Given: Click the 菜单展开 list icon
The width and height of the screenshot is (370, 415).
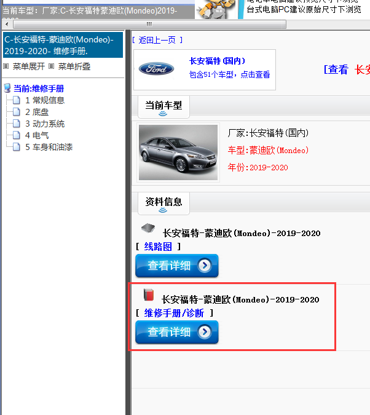Looking at the screenshot, I should [x=6, y=66].
